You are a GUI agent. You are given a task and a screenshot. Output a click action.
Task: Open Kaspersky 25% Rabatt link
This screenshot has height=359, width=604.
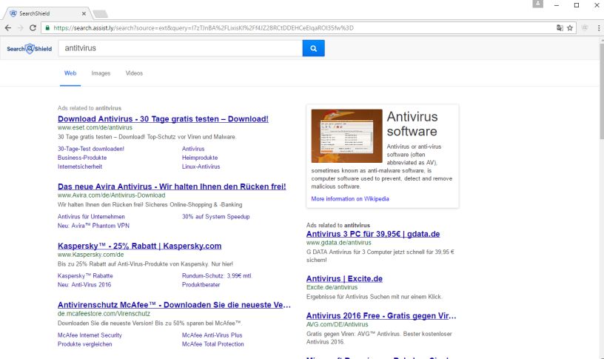coord(139,246)
